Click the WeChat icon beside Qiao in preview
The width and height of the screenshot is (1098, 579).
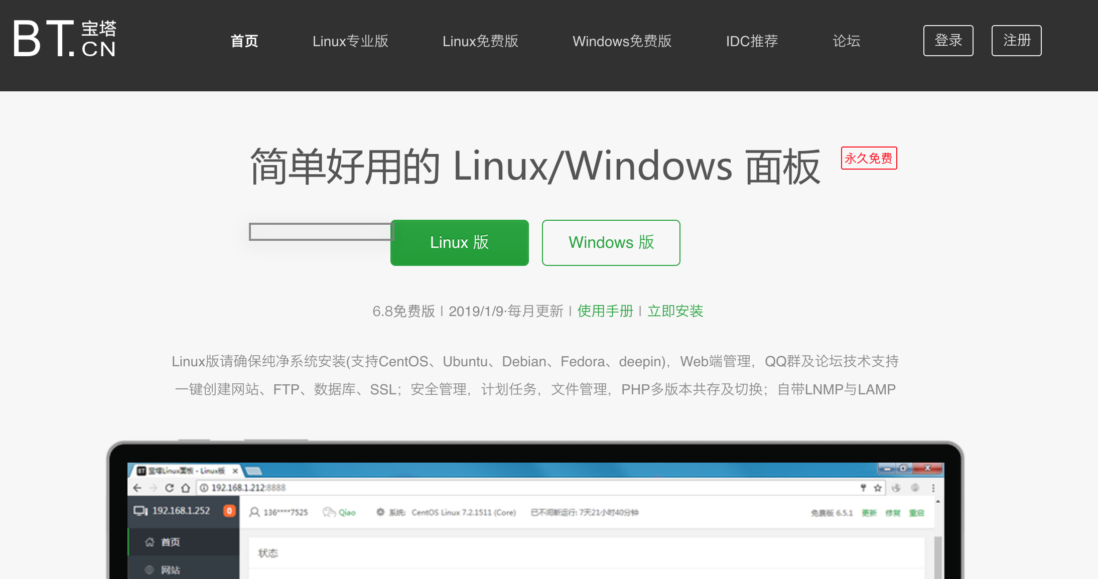(x=329, y=512)
